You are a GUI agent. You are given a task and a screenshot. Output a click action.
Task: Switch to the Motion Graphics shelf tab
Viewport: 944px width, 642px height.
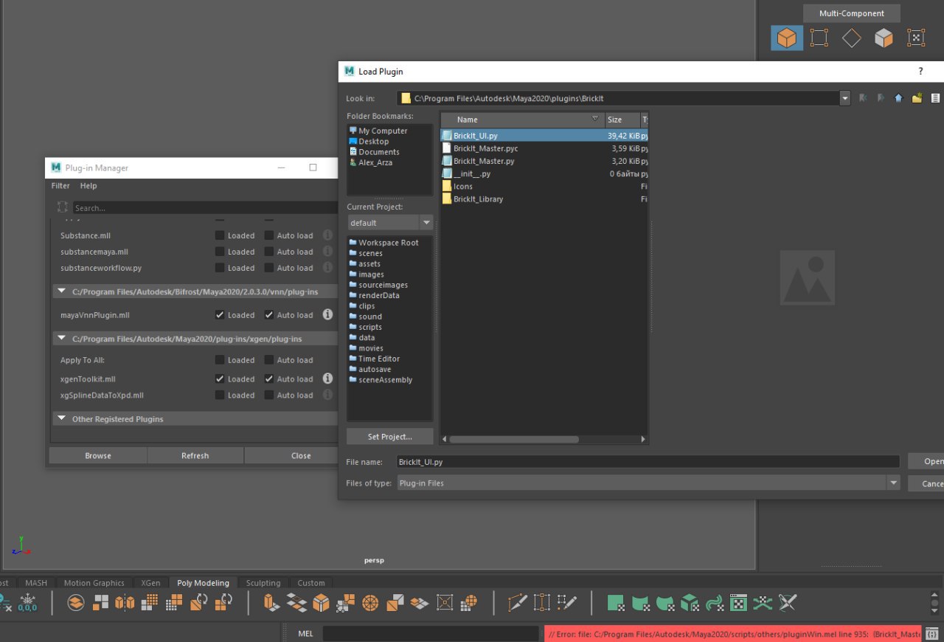pos(94,582)
